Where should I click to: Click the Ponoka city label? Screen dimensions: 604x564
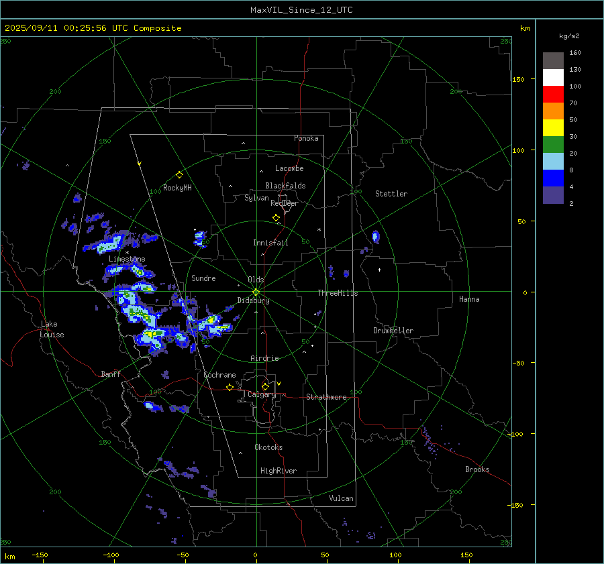point(306,138)
